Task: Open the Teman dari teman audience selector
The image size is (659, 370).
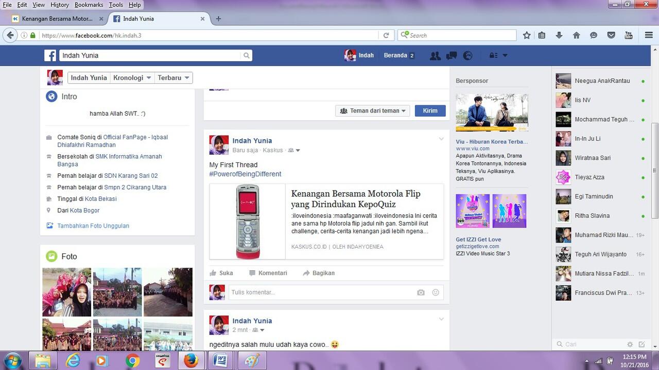Action: pyautogui.click(x=373, y=110)
